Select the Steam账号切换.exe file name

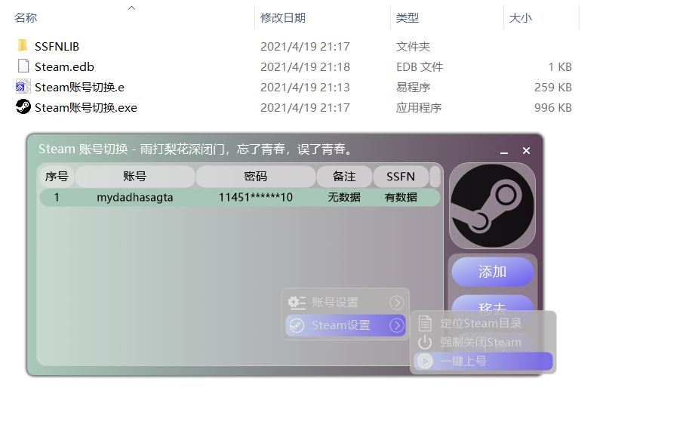86,108
